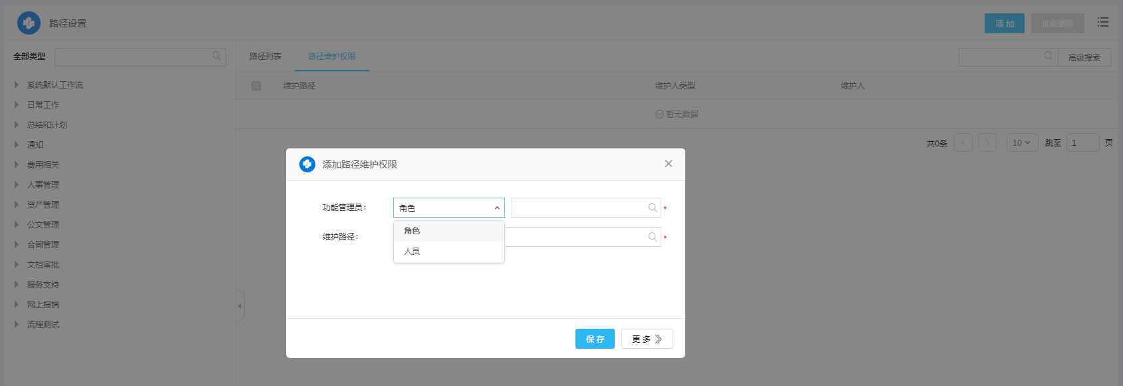Click search icon in 全部类型 box

(216, 57)
